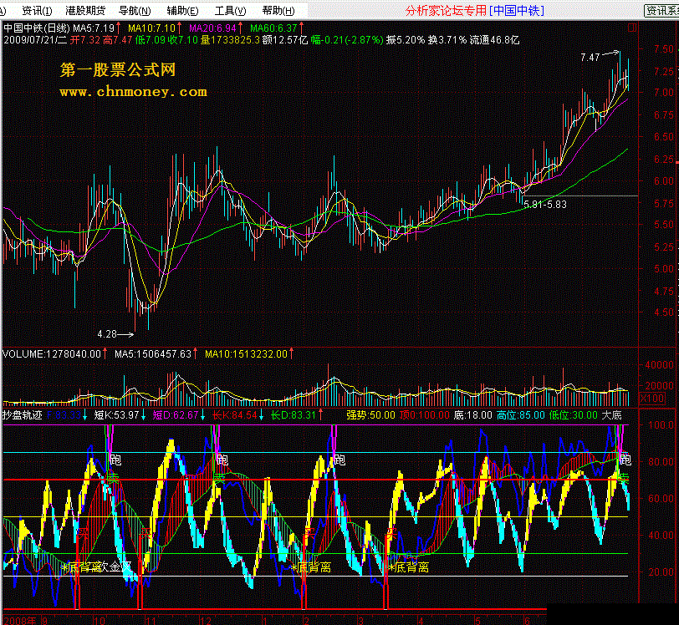The height and width of the screenshot is (625, 679).
Task: Click the 低位:30.00 indicator label
Action: point(574,415)
